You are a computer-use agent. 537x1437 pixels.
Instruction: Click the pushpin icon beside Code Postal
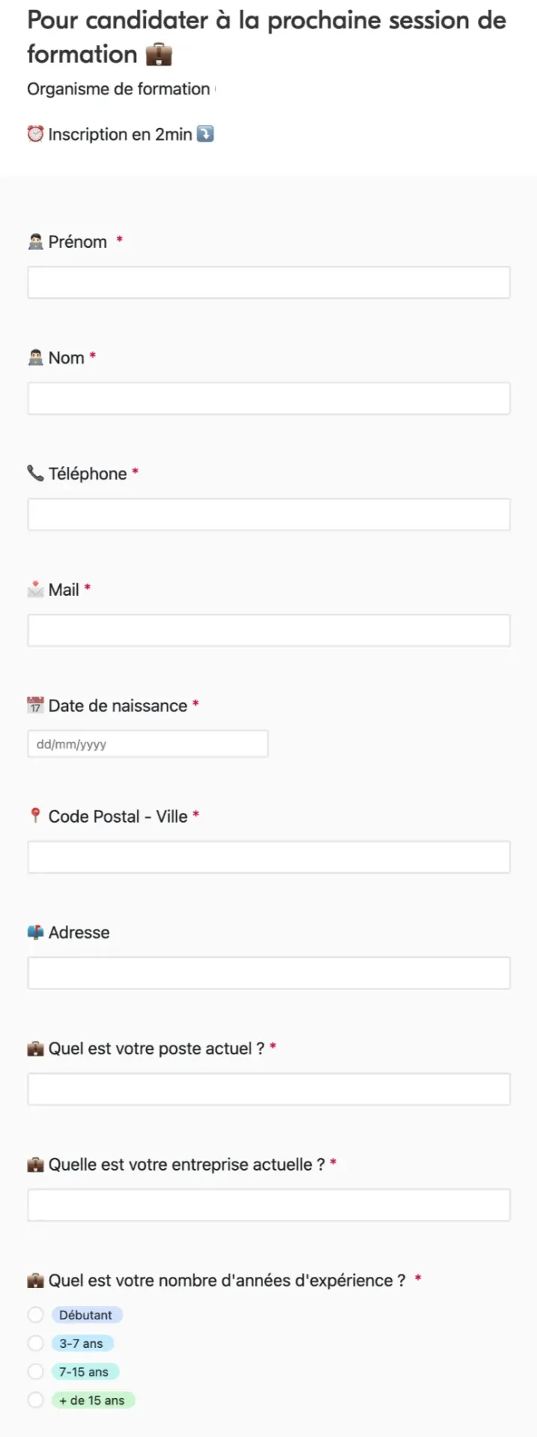(x=34, y=816)
